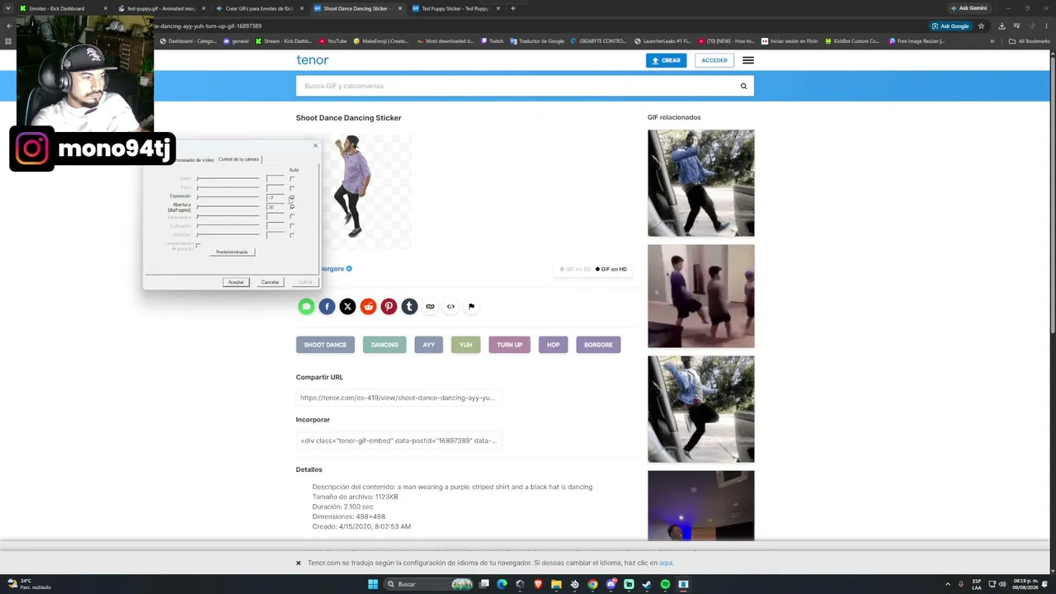Share the sticker on Facebook
The image size is (1056, 594).
point(327,307)
